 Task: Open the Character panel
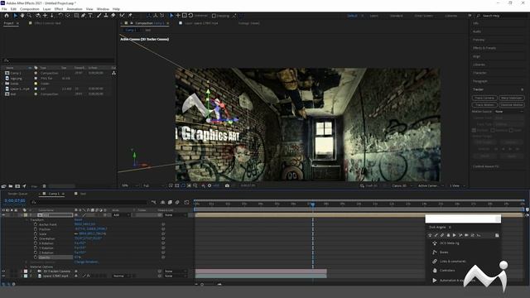coord(479,73)
